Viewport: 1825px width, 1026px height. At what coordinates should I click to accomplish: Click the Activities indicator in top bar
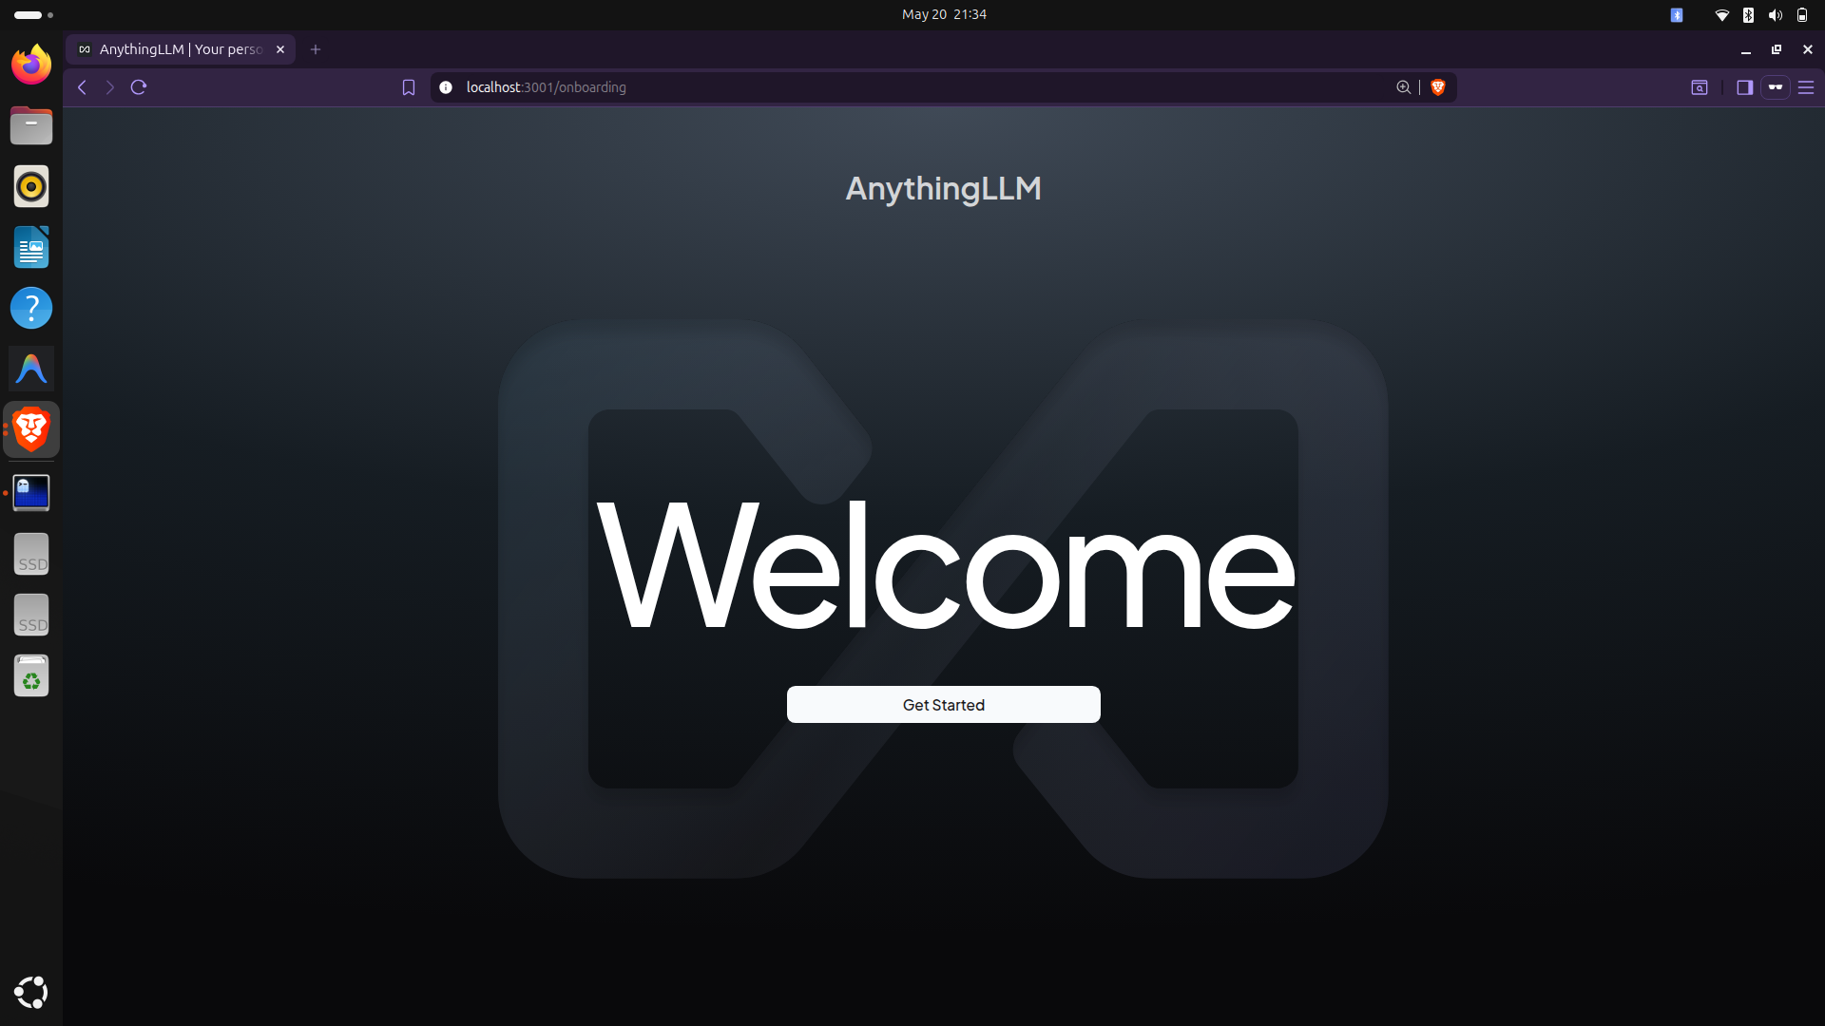(x=33, y=15)
